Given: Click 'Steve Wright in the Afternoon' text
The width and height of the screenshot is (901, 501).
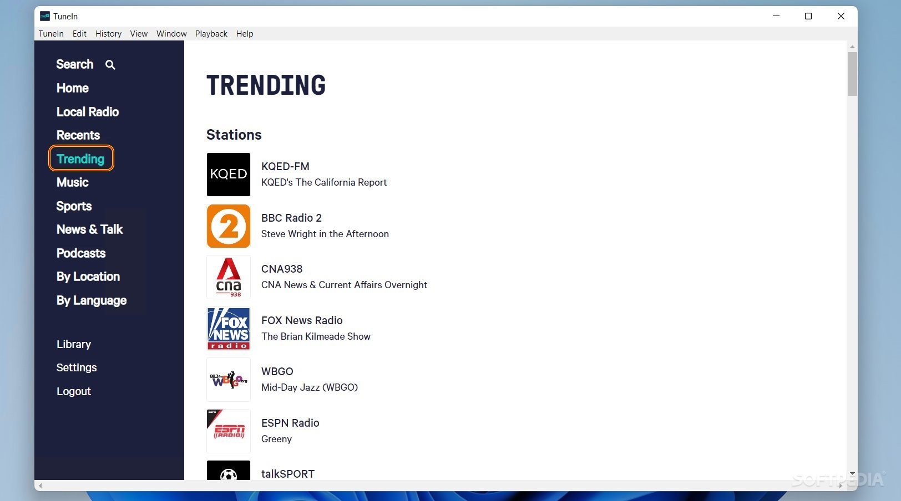Looking at the screenshot, I should click(325, 234).
